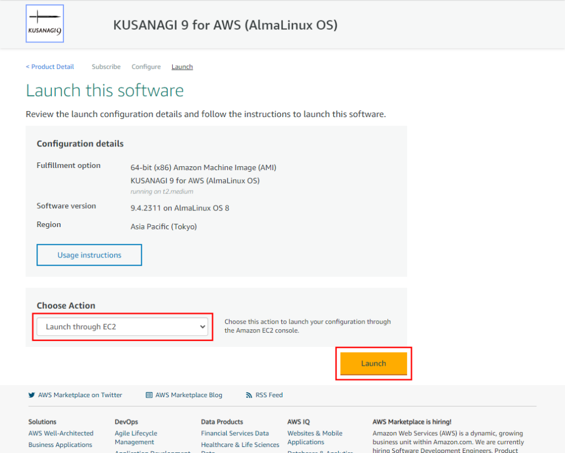Click the 'Asia Pacific (Tokyo)' region value
565x453 pixels.
pyautogui.click(x=163, y=227)
